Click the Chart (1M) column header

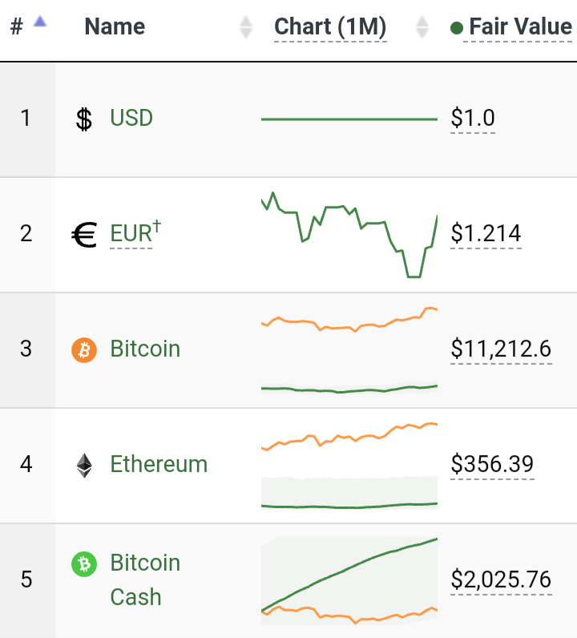click(x=330, y=27)
